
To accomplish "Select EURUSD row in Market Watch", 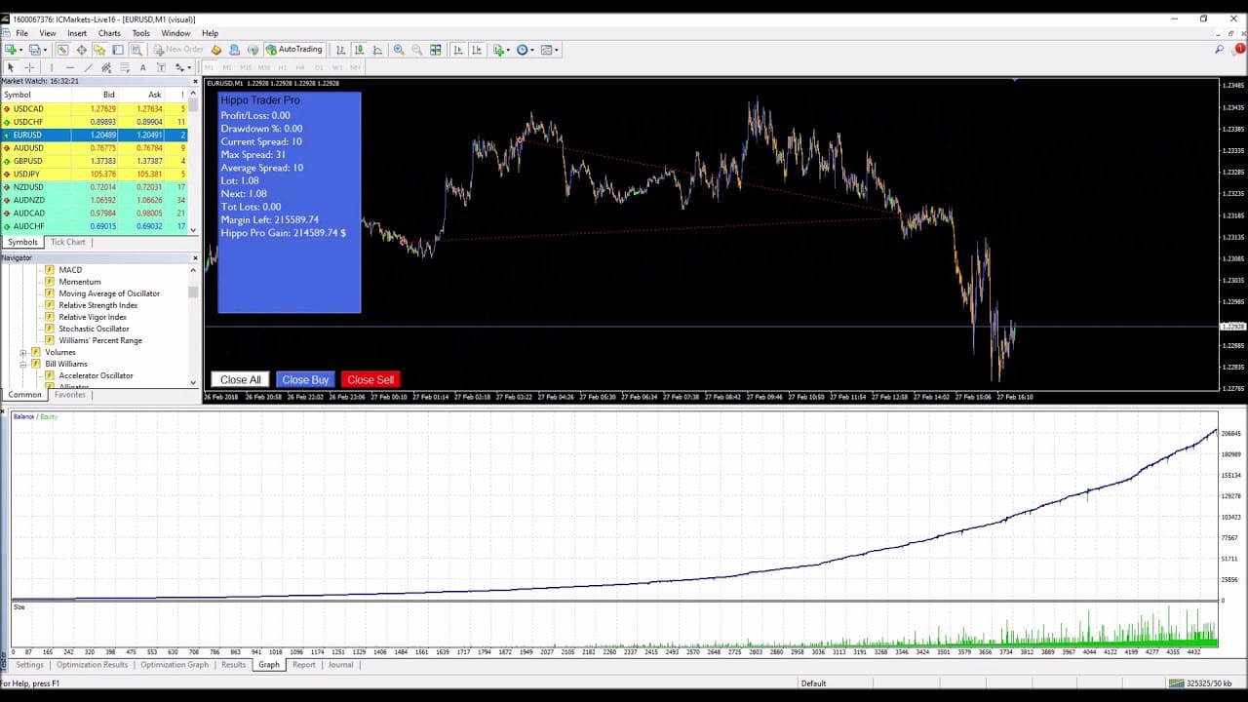I will (x=95, y=135).
